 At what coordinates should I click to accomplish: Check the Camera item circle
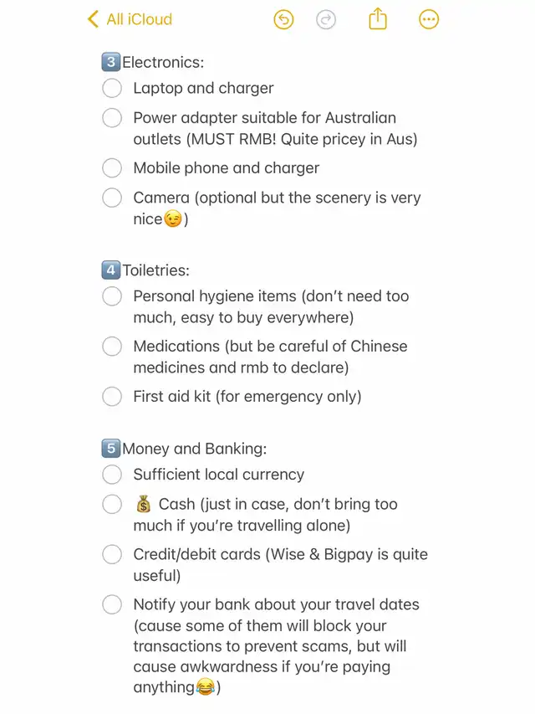pos(112,198)
